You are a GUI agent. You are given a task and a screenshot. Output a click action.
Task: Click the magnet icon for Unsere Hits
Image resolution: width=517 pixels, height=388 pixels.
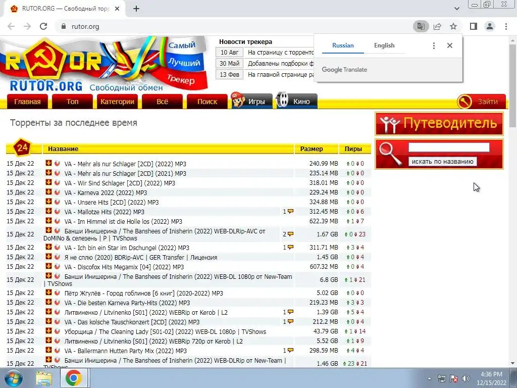57,201
